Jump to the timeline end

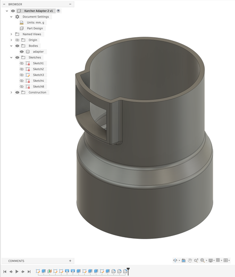click(x=29, y=271)
